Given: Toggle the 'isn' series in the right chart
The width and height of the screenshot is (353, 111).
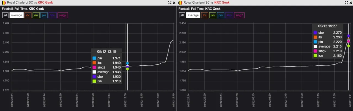Looking at the screenshot, I should pyautogui.click(x=213, y=15).
